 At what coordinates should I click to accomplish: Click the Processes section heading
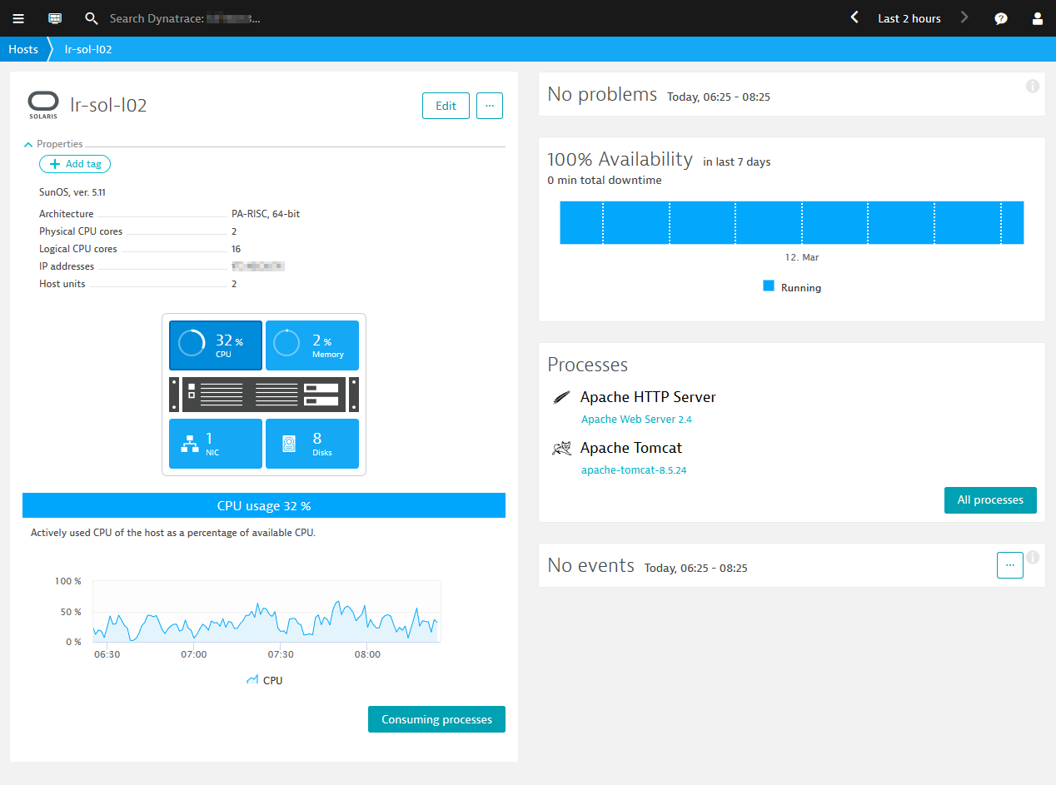pyautogui.click(x=588, y=365)
